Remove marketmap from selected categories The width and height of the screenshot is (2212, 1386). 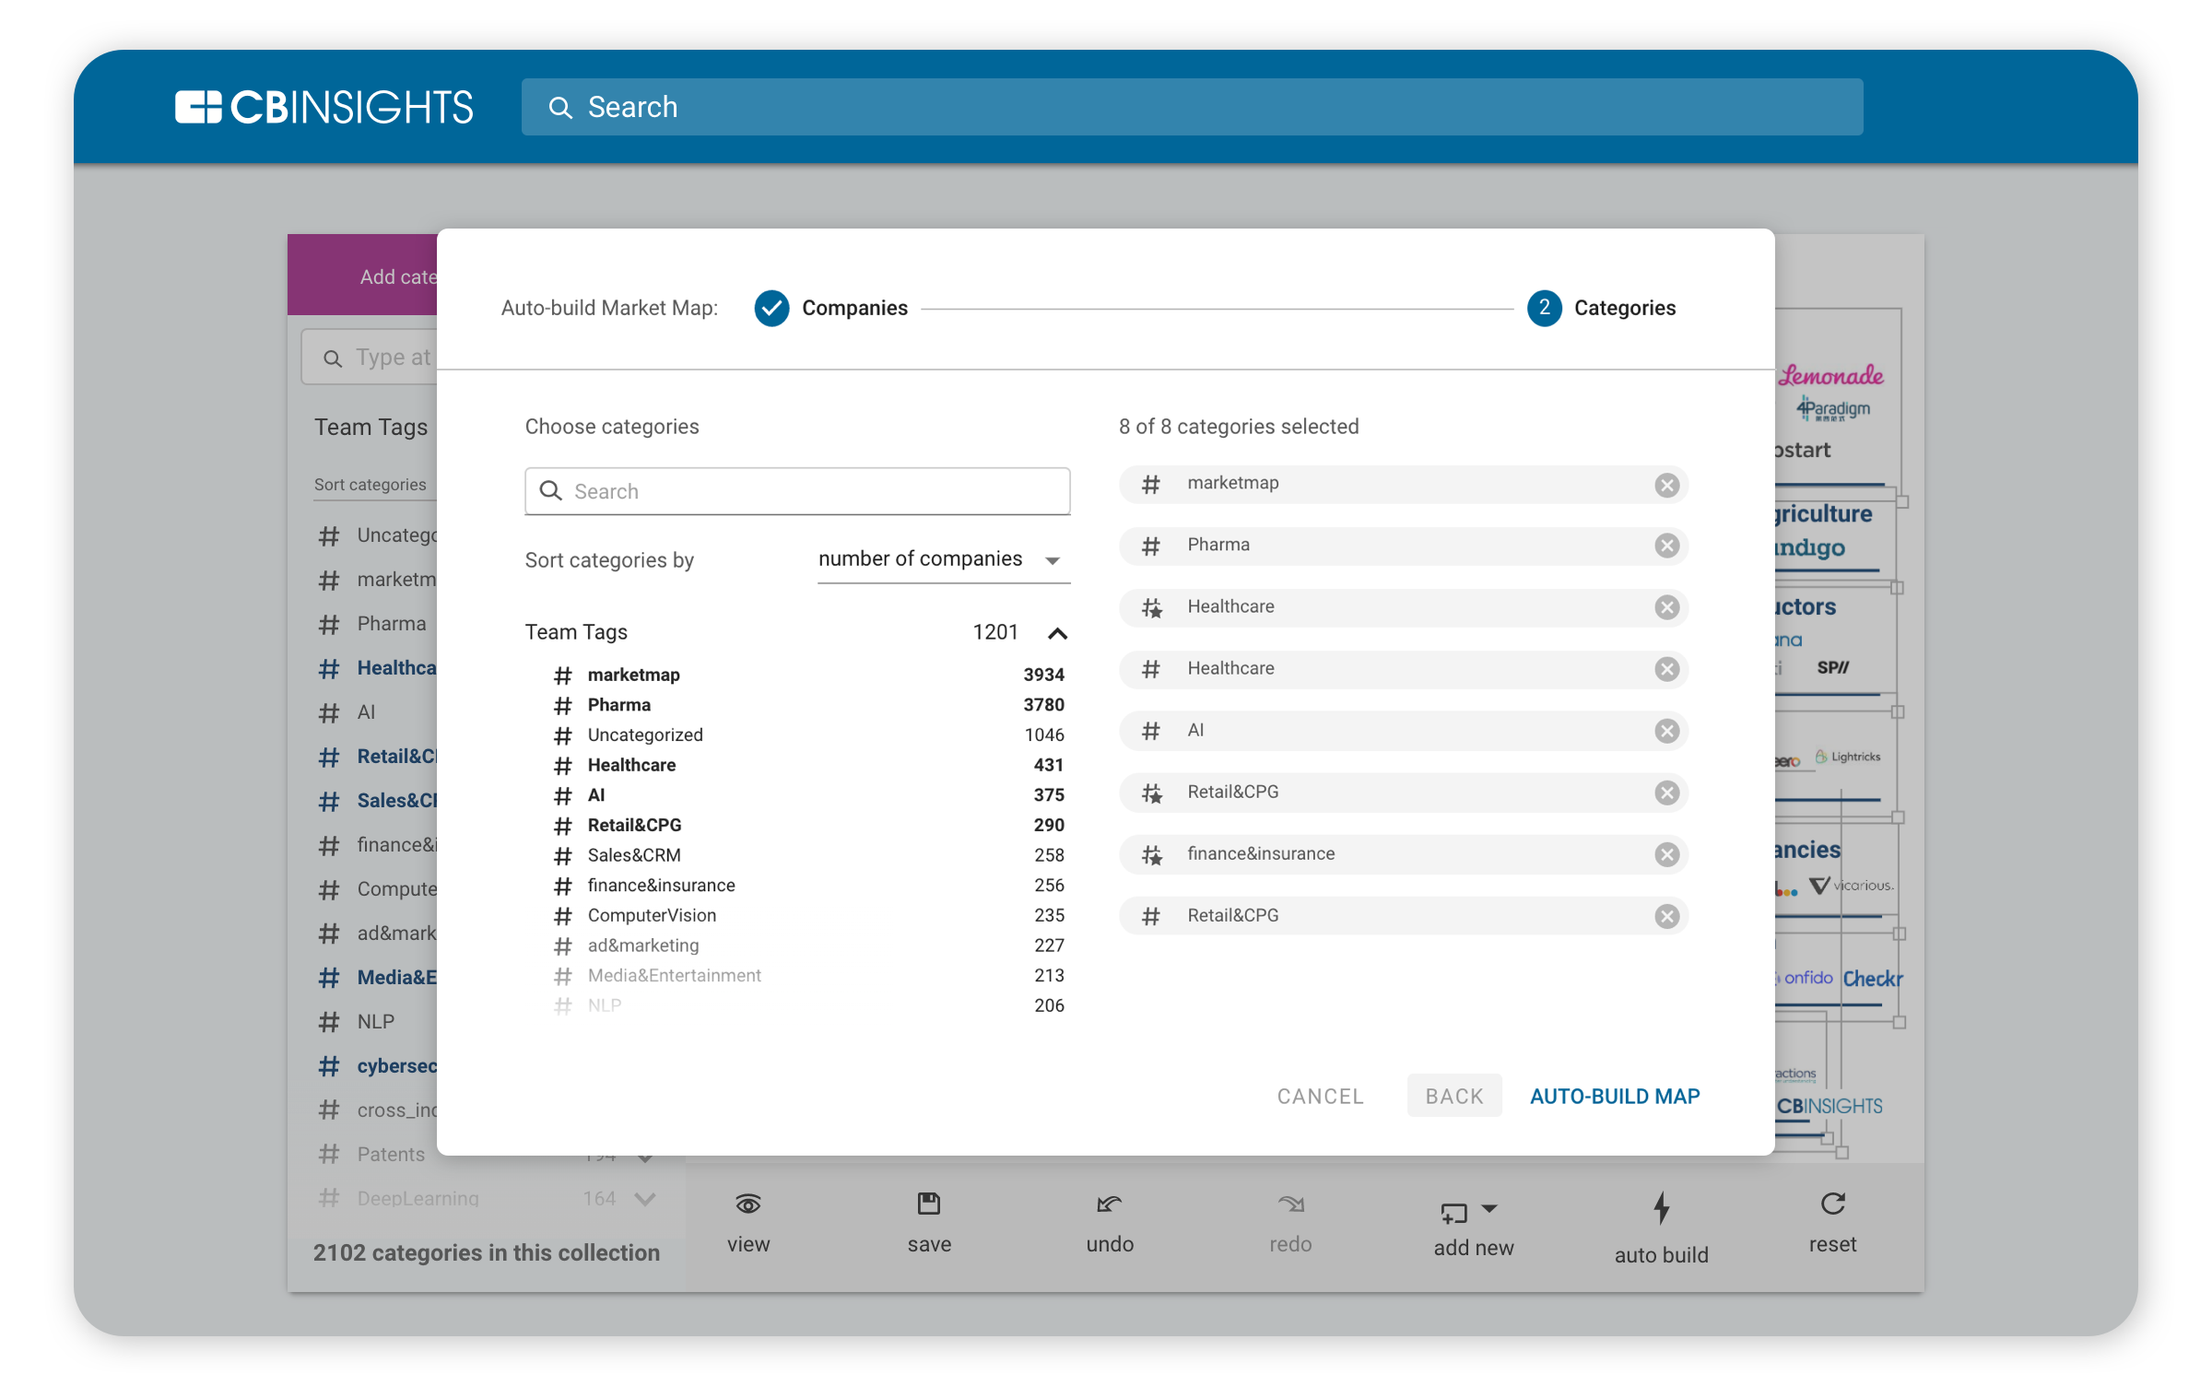(x=1666, y=485)
